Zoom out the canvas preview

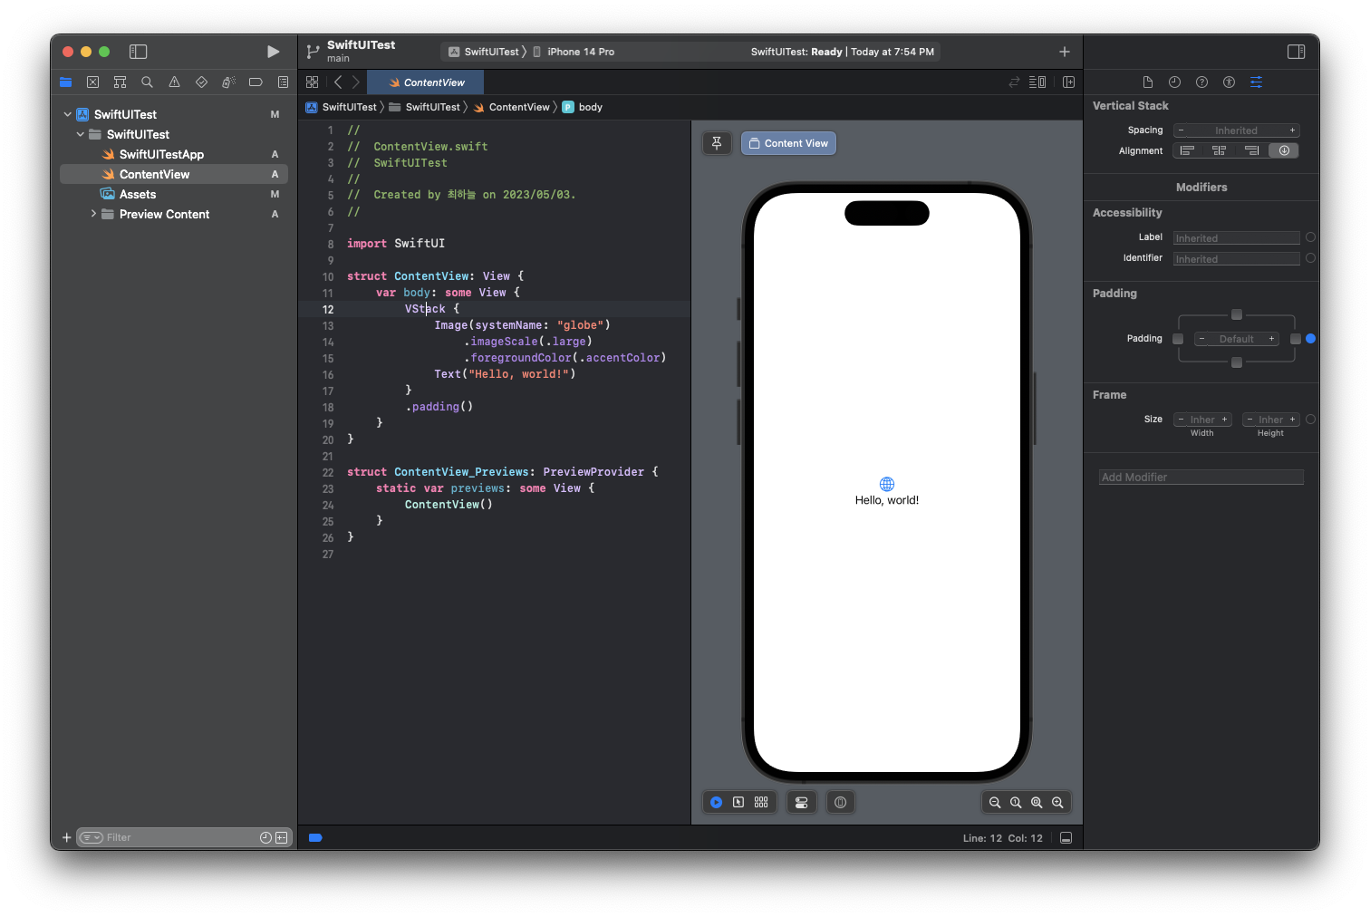pyautogui.click(x=995, y=802)
